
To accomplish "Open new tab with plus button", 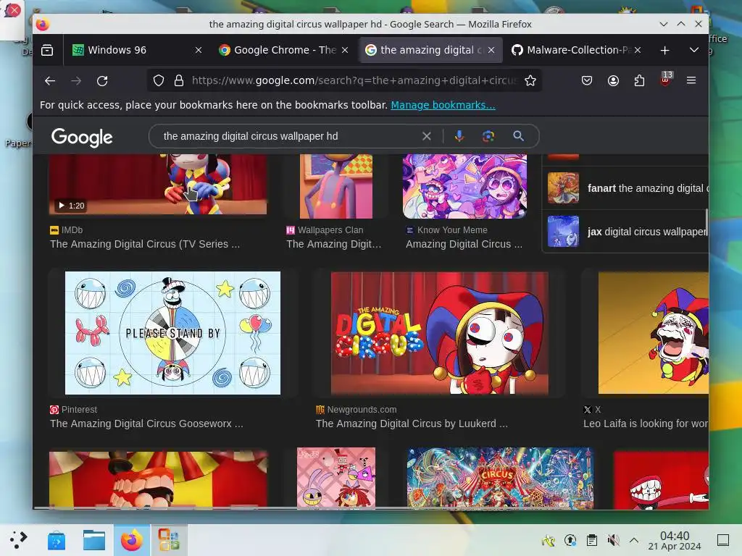I will (665, 50).
